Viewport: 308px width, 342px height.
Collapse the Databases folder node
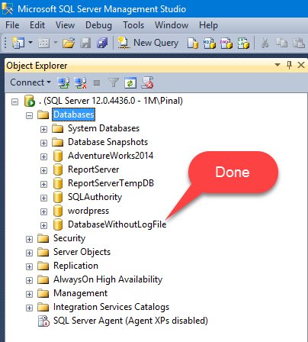[29, 116]
